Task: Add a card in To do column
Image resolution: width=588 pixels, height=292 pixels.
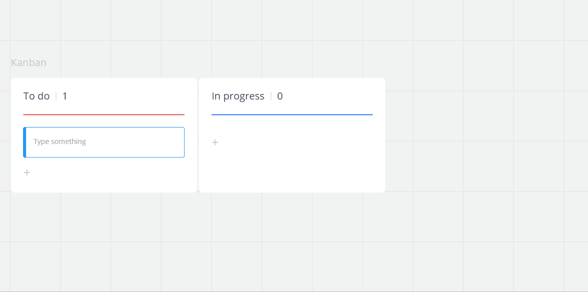Action: pyautogui.click(x=27, y=172)
